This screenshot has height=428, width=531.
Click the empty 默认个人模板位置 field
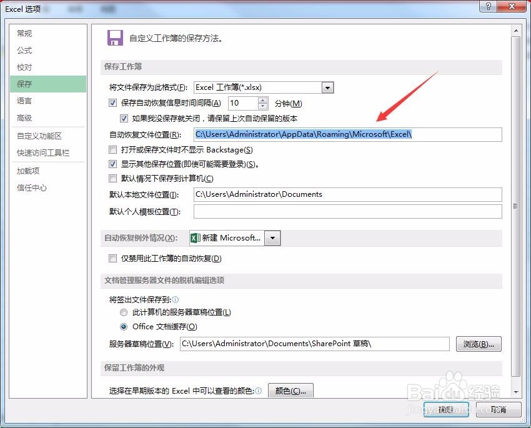[348, 212]
